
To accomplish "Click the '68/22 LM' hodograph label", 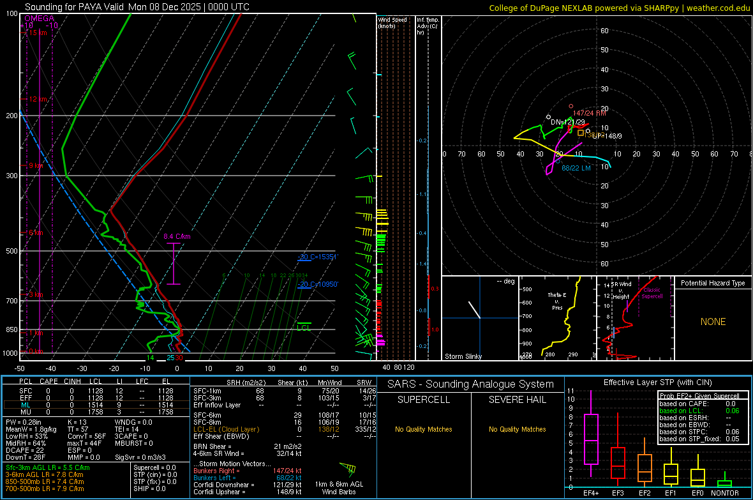I will click(x=576, y=168).
